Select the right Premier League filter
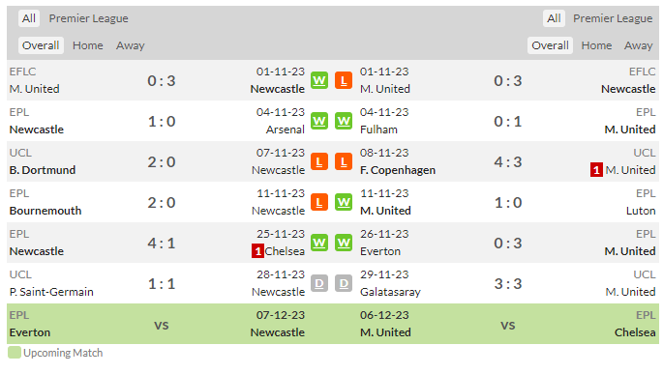Screen dimensions: 663x374 [x=613, y=18]
